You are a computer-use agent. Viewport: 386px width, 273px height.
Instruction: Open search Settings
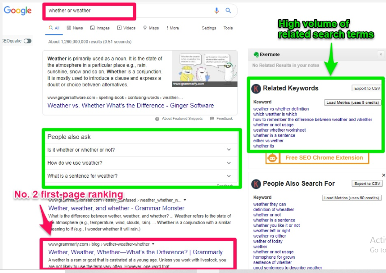pyautogui.click(x=209, y=28)
